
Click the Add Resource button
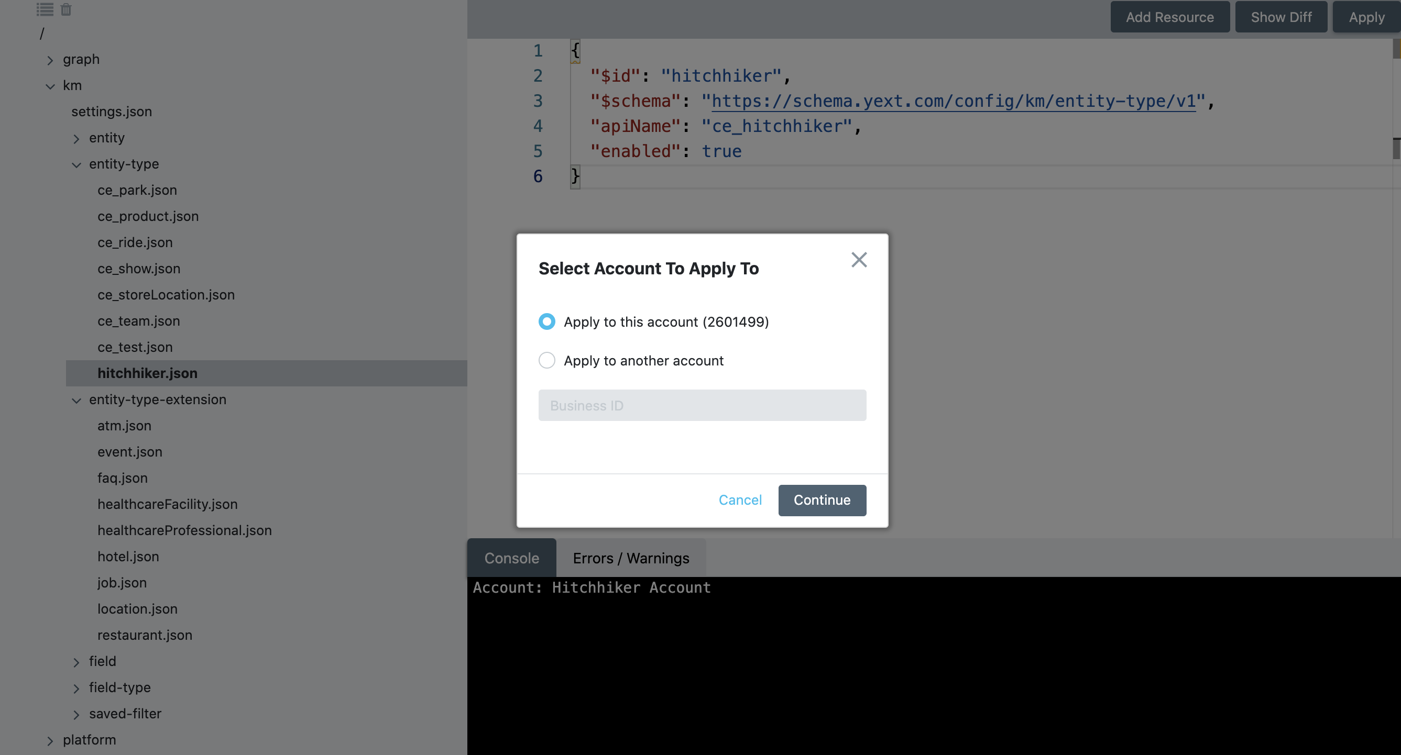[1169, 17]
